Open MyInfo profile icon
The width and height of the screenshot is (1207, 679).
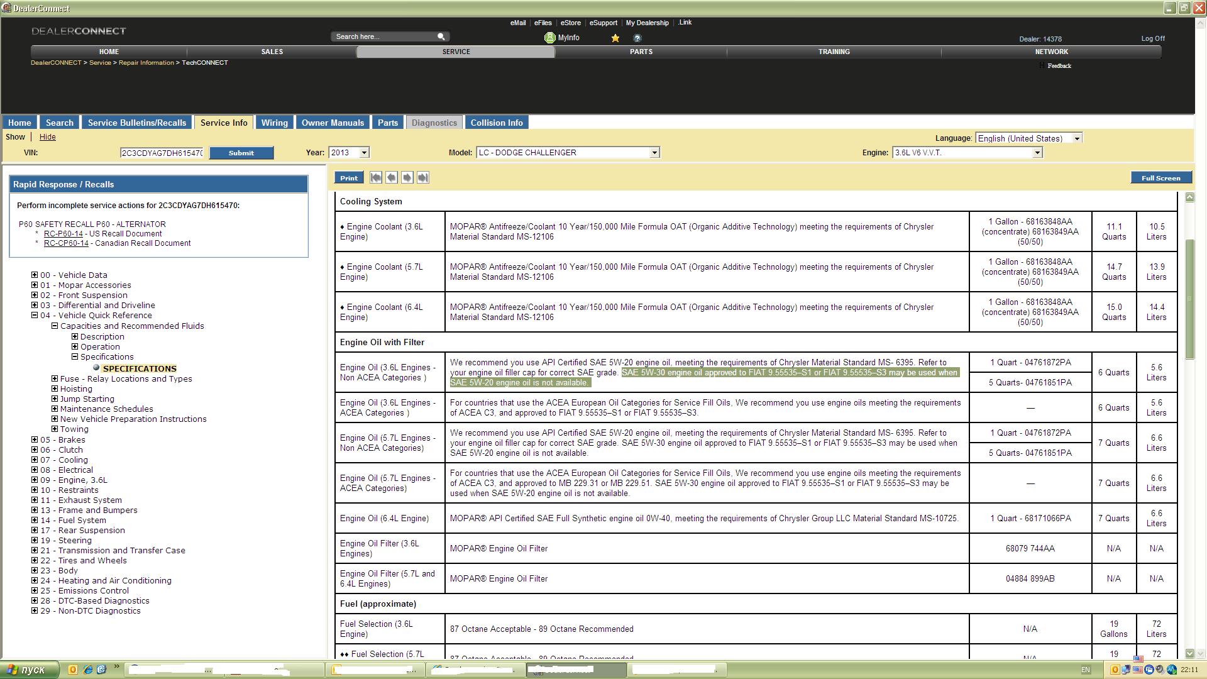(x=549, y=38)
